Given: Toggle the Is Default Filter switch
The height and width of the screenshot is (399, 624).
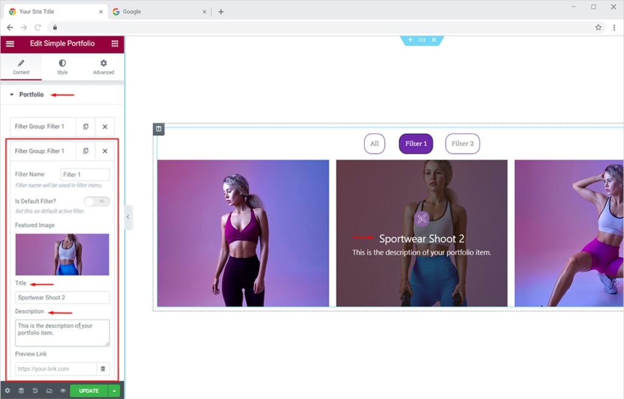Looking at the screenshot, I should pyautogui.click(x=97, y=201).
